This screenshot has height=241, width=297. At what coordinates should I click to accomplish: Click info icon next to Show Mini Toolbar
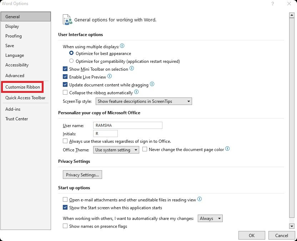[132, 69]
